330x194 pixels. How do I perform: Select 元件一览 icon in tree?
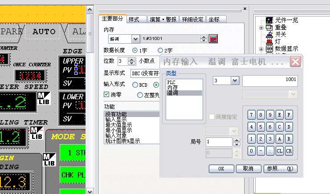click(x=269, y=20)
